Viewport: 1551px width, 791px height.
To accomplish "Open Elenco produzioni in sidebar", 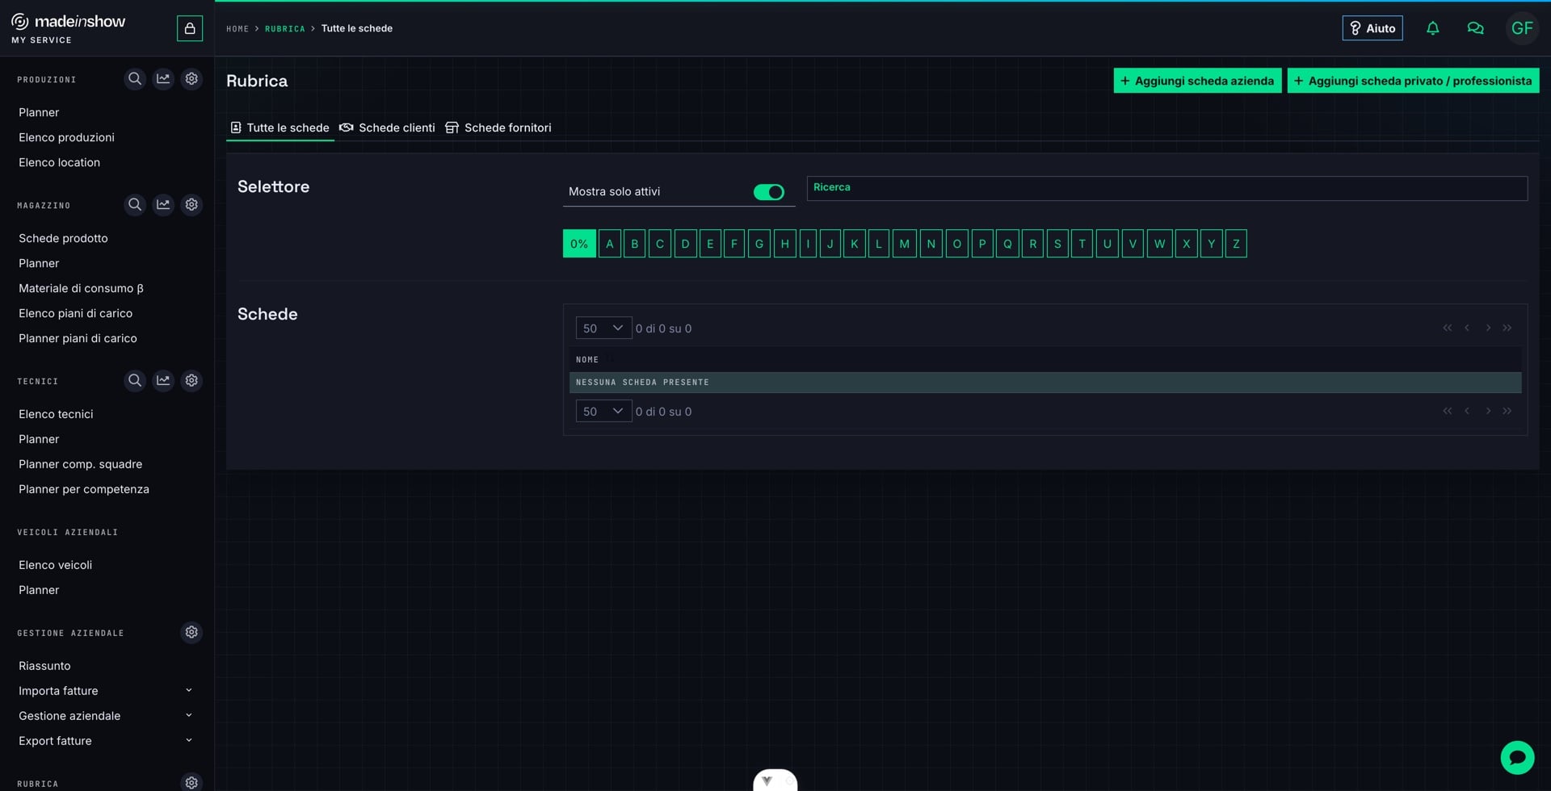I will pos(66,137).
